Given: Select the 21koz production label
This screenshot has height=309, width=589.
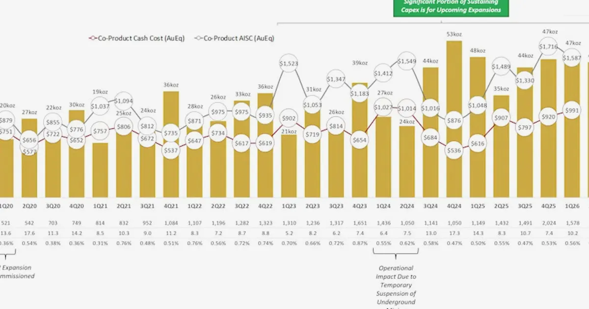Looking at the screenshot, I should click(x=289, y=131).
